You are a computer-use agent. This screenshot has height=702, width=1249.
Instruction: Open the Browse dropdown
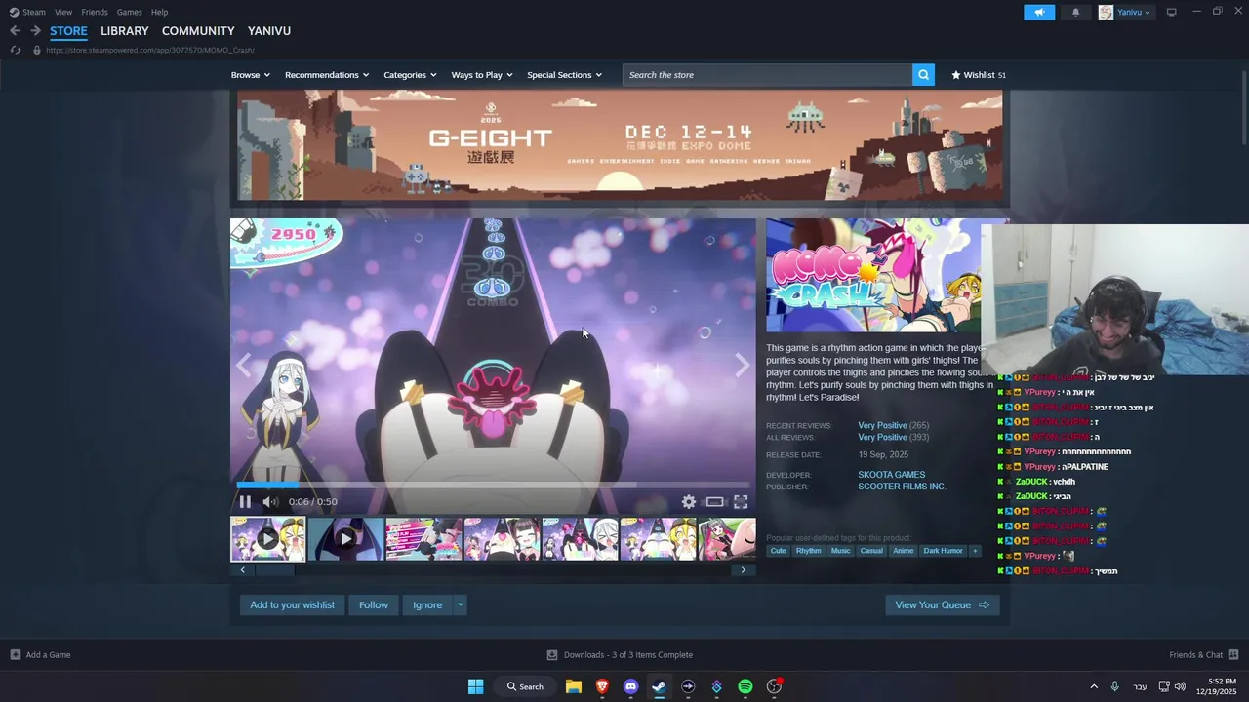pyautogui.click(x=250, y=75)
